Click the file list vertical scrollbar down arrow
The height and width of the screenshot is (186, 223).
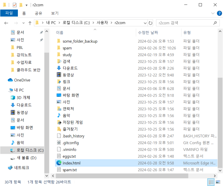coord(220,170)
